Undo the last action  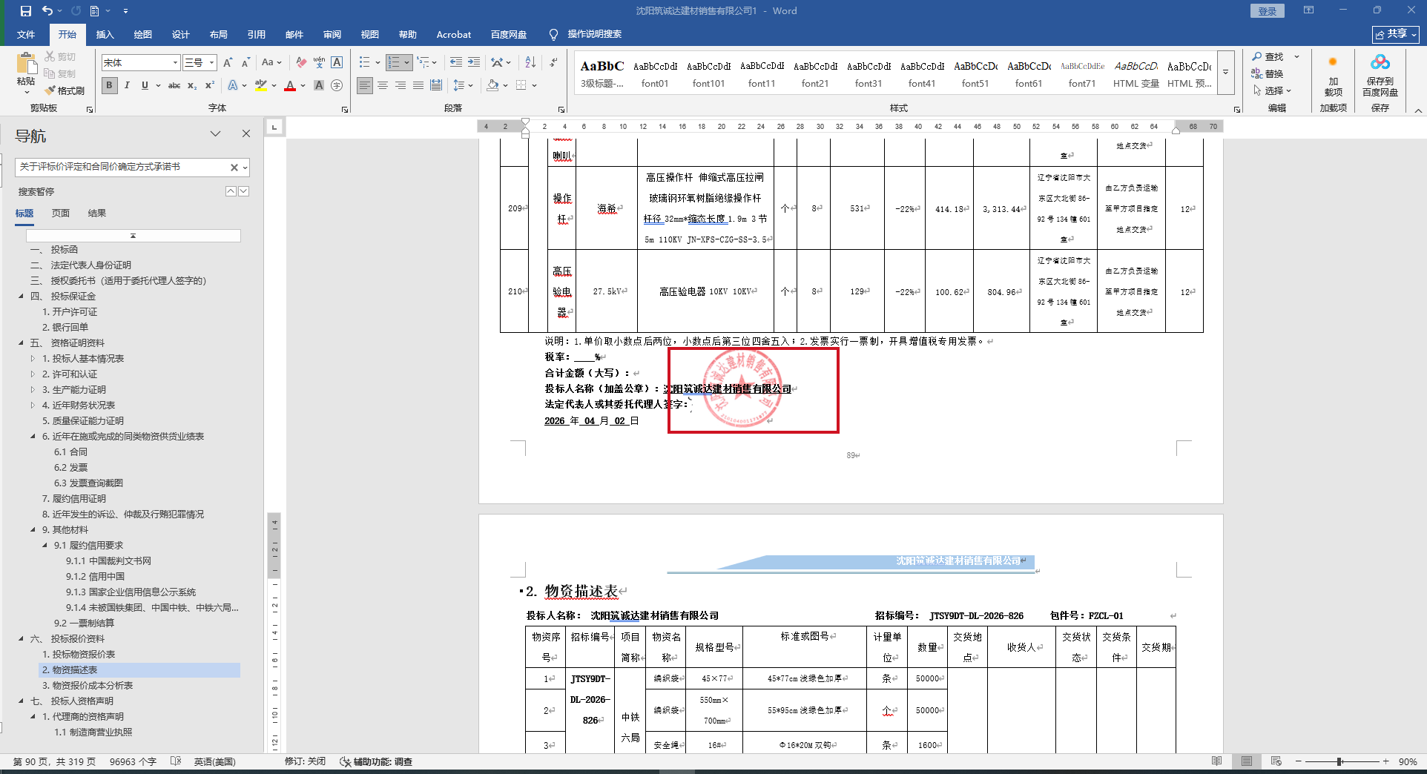point(47,11)
